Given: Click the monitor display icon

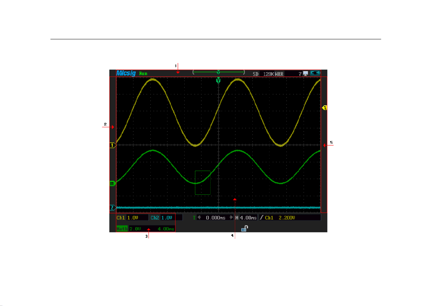Looking at the screenshot, I should coord(305,74).
